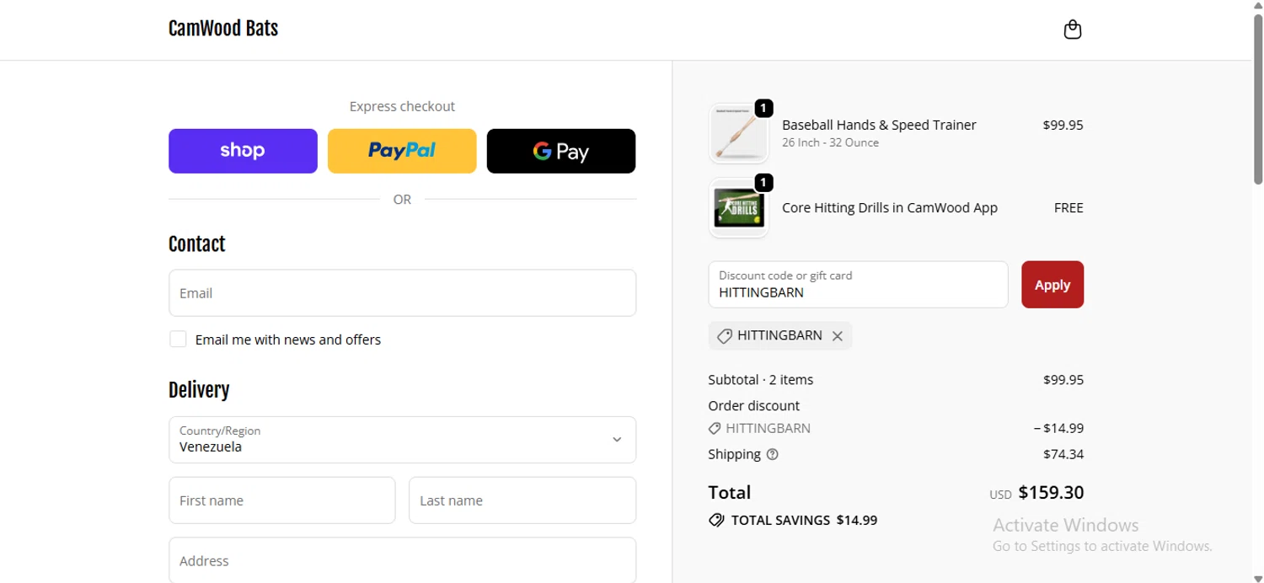Screen dimensions: 1264x583
Task: Click the Last name field
Action: [x=522, y=500]
